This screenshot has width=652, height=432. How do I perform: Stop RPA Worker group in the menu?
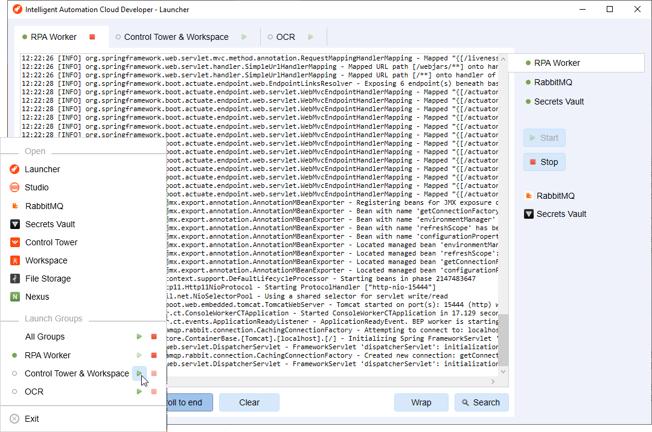point(154,355)
